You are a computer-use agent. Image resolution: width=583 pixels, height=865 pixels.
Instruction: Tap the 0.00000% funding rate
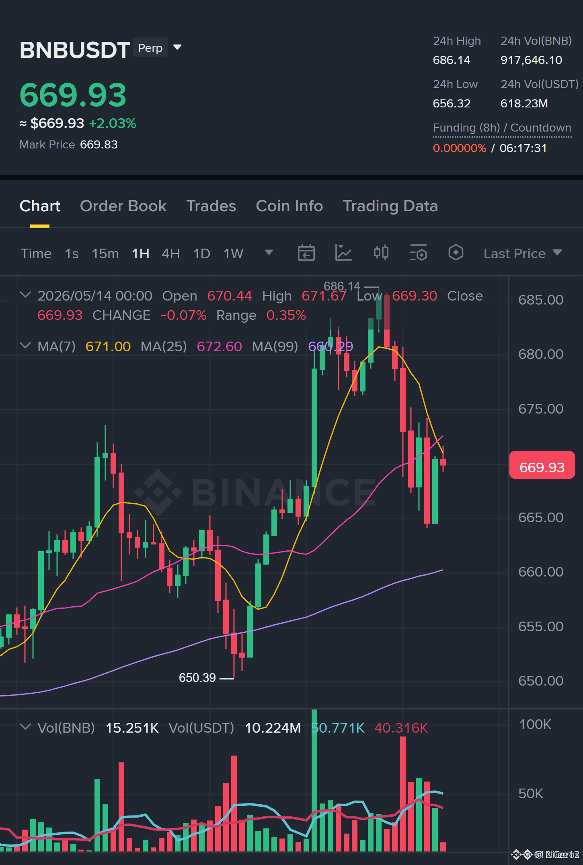click(459, 148)
